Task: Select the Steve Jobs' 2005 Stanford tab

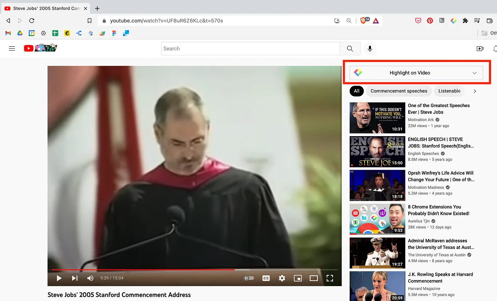Action: coord(45,9)
